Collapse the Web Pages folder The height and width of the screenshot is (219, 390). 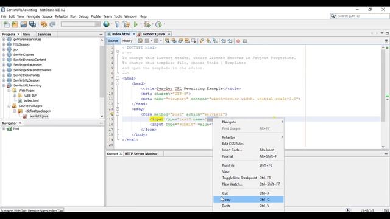[9, 91]
